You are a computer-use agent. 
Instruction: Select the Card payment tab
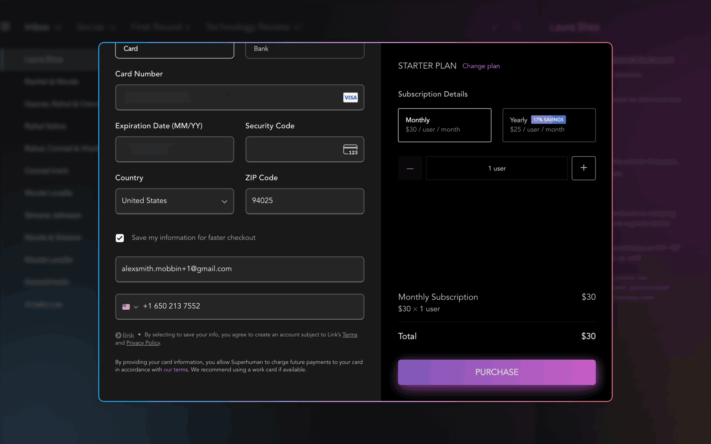174,50
